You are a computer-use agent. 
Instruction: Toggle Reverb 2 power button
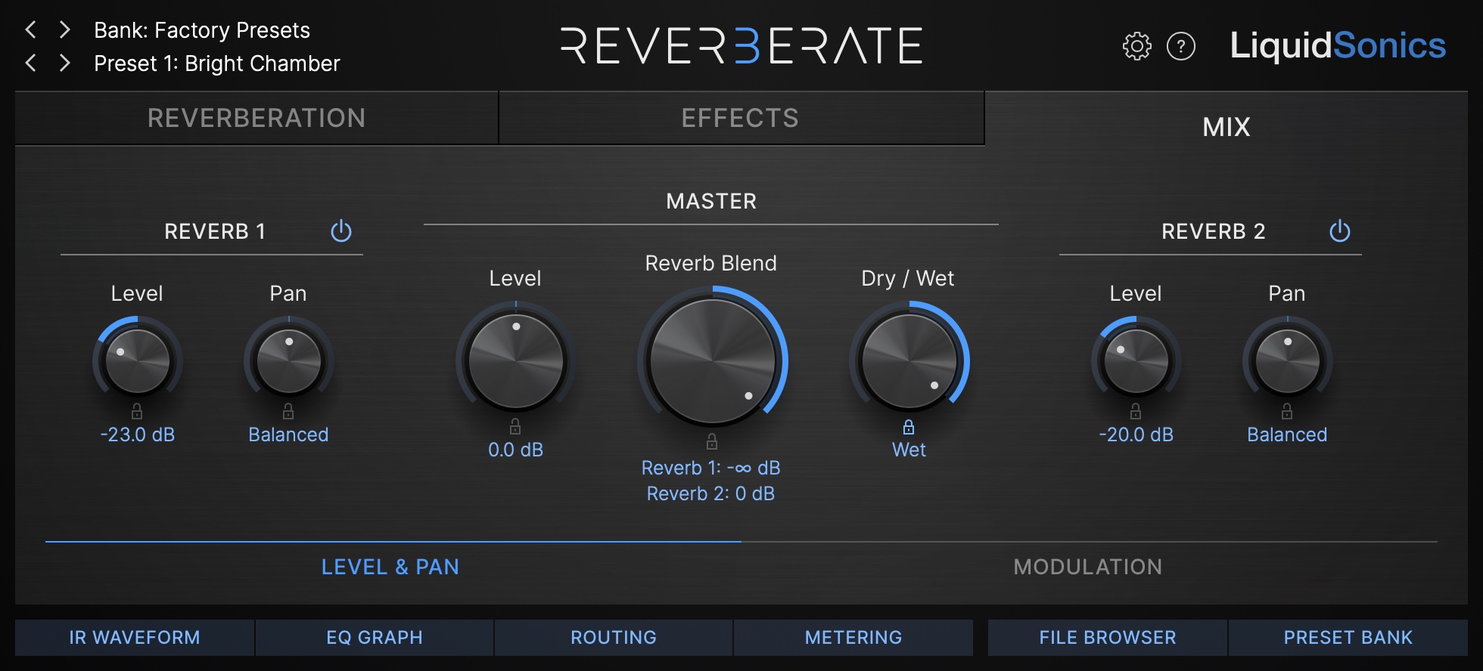(x=1340, y=231)
